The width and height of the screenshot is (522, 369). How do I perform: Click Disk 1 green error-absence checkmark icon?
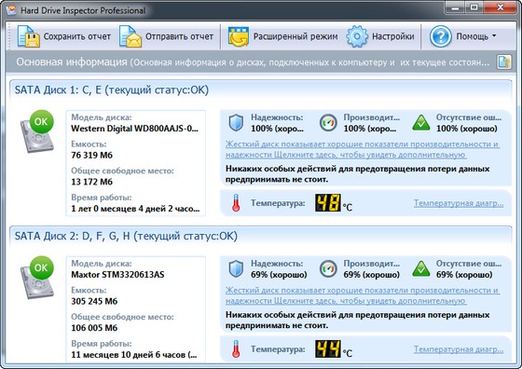pos(421,122)
